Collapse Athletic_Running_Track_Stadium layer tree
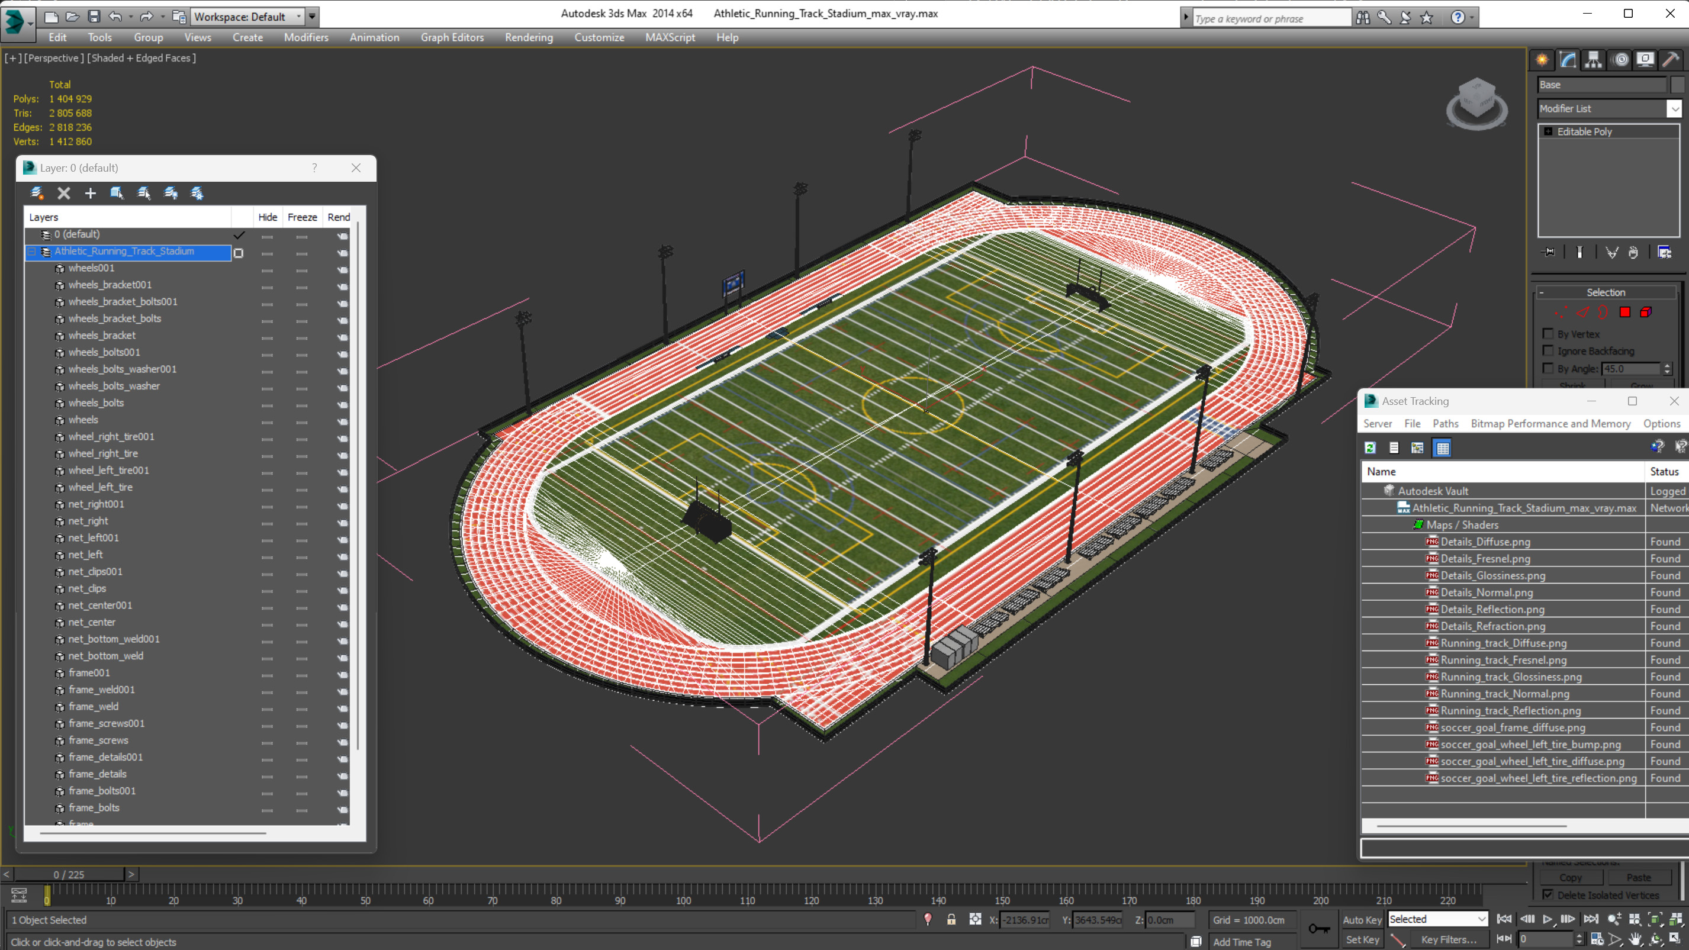The image size is (1689, 950). tap(31, 251)
